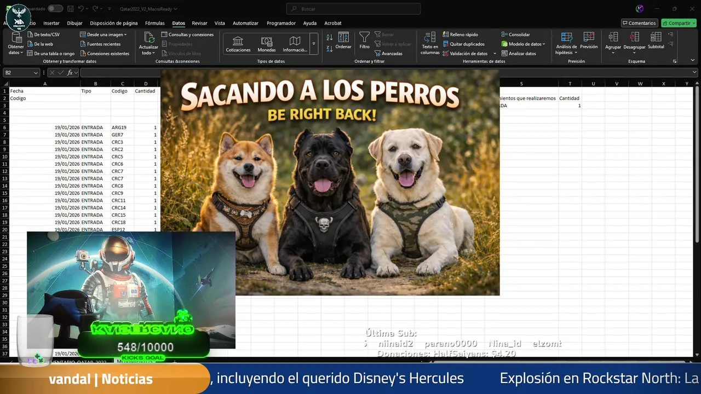Viewport: 701px width, 394px height.
Task: Select the Monedas data type
Action: (x=267, y=44)
